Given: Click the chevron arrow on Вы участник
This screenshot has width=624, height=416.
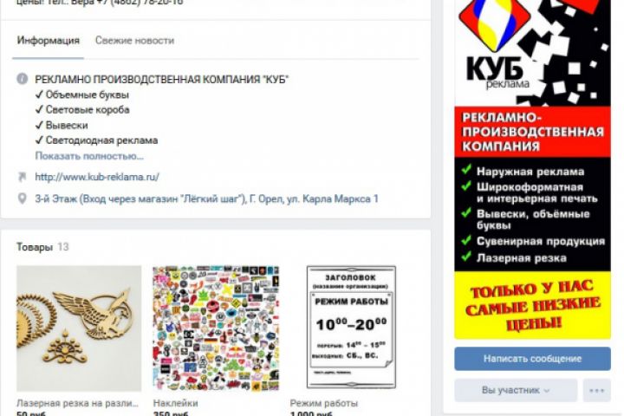Looking at the screenshot, I should pos(547,391).
